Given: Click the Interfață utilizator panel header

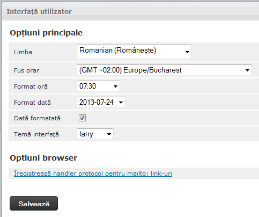Looking at the screenshot, I should pos(39,12).
